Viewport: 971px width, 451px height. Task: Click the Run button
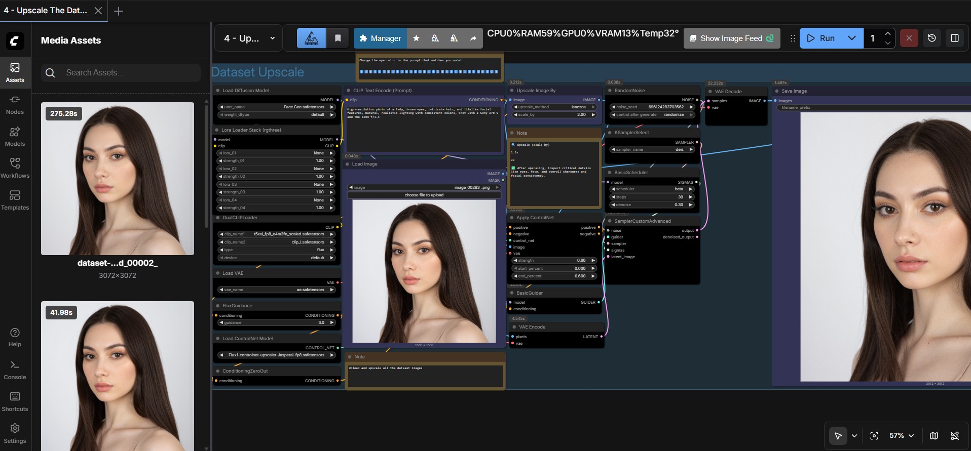click(821, 38)
